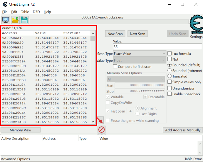Open the D3D menu

[x=36, y=12]
